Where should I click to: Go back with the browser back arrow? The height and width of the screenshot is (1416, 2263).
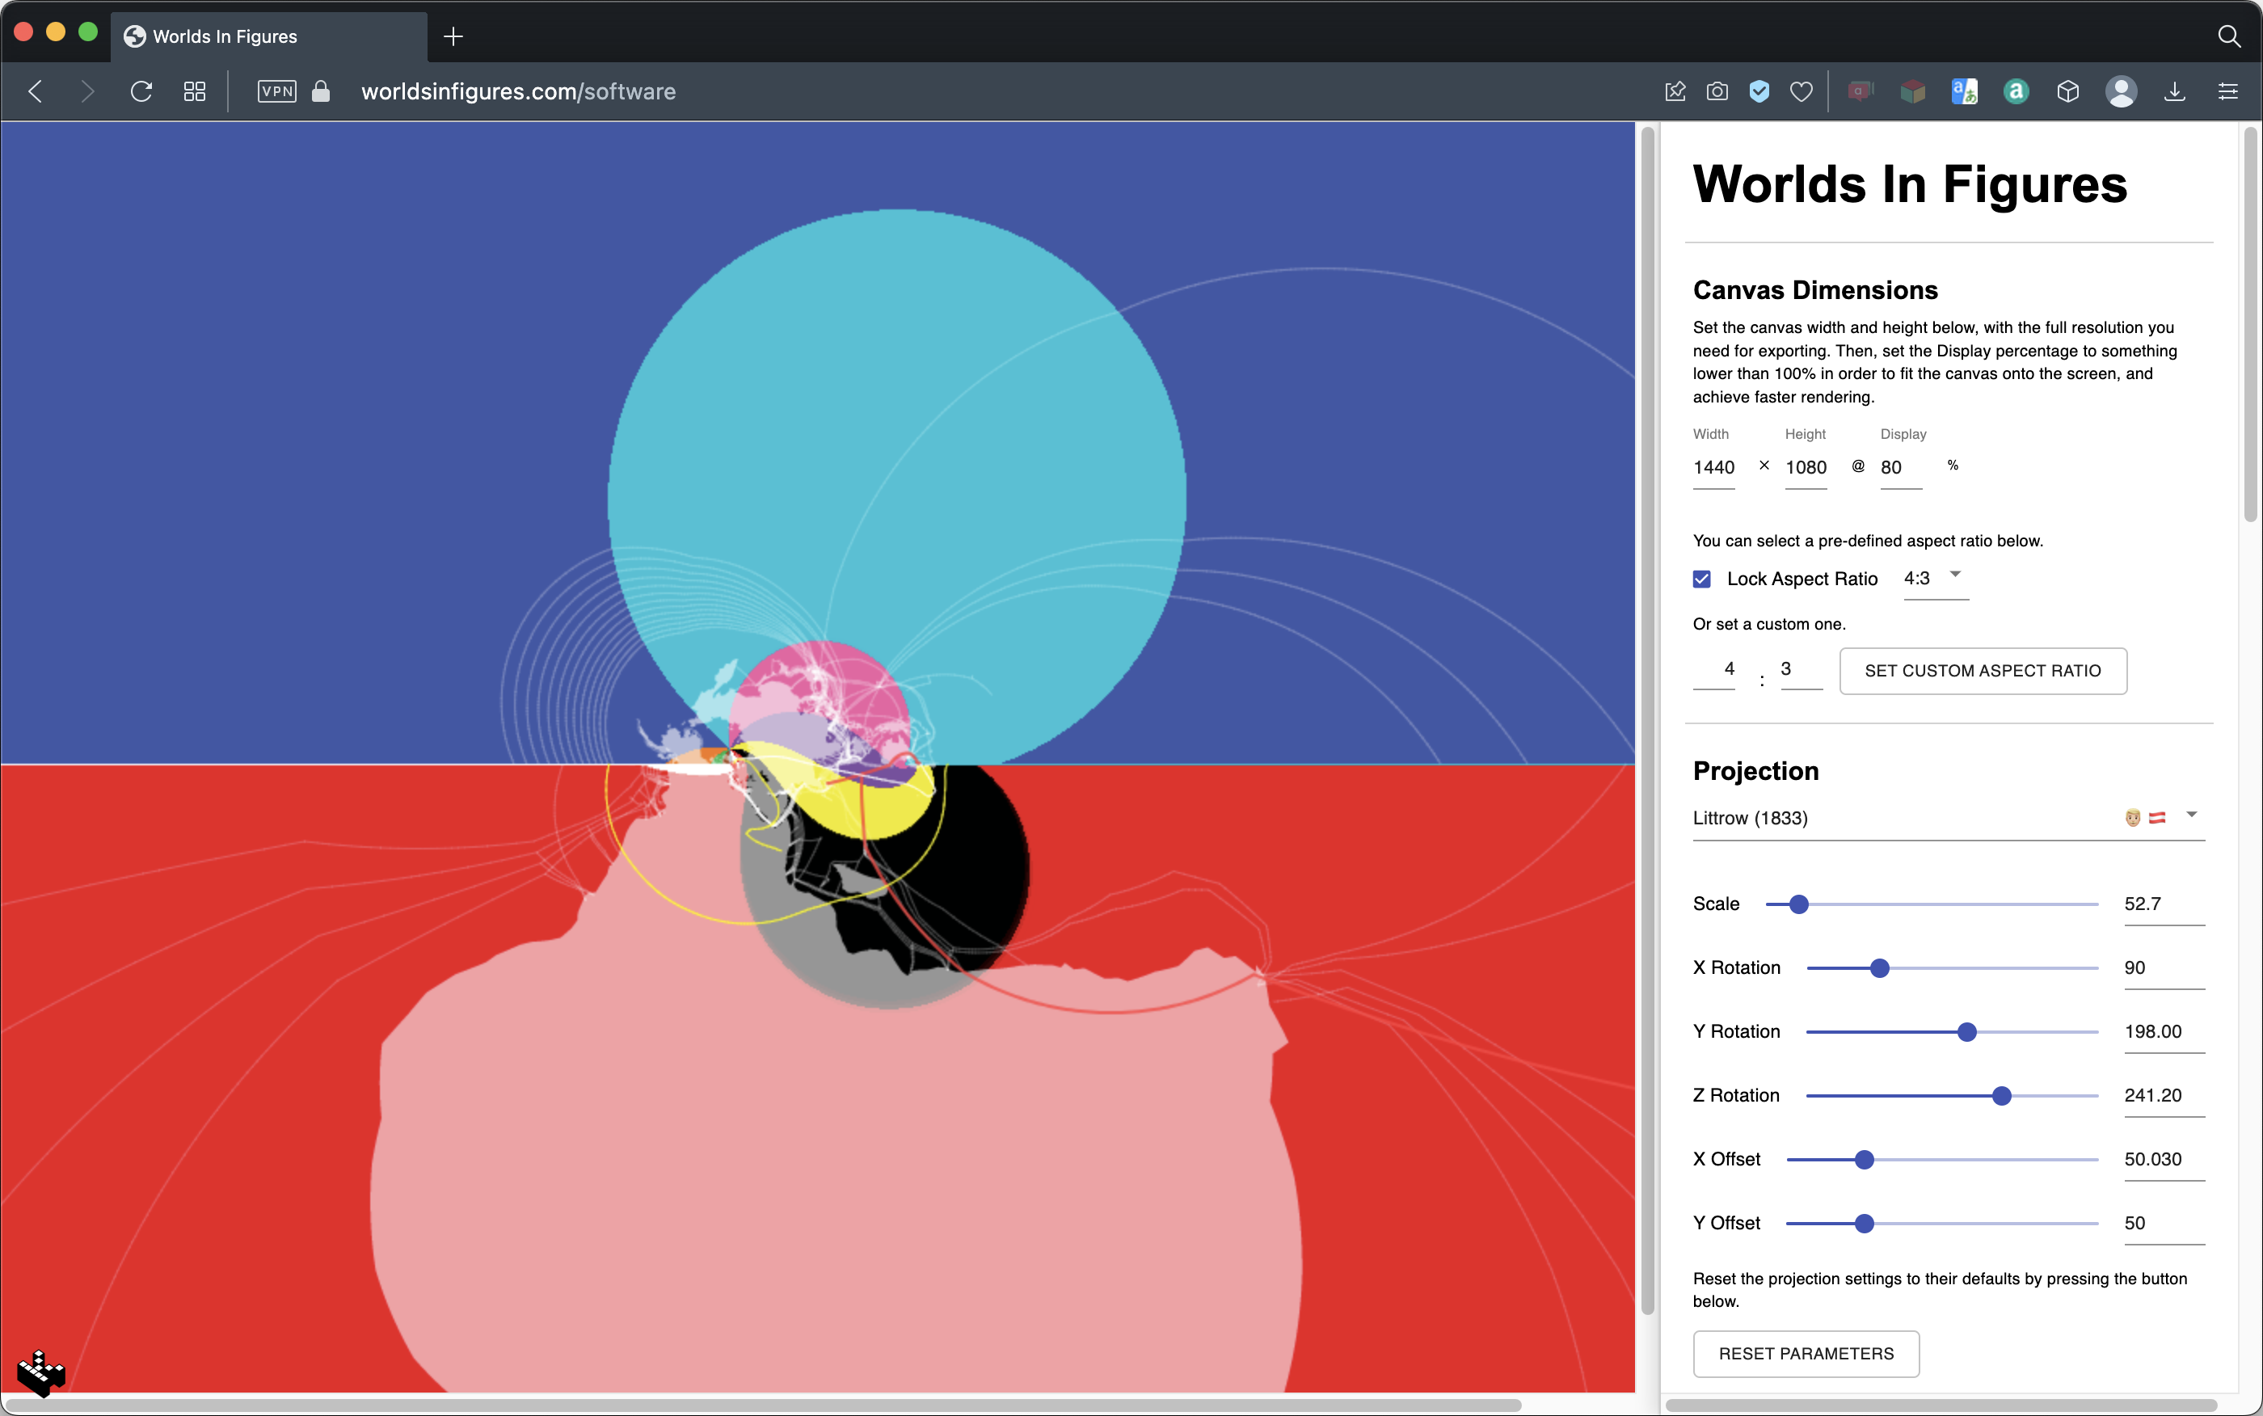coord(36,91)
